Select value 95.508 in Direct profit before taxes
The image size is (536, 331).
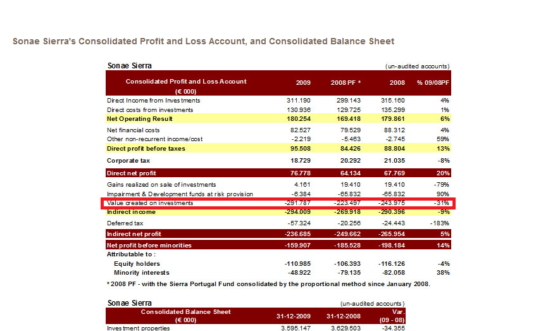point(300,148)
